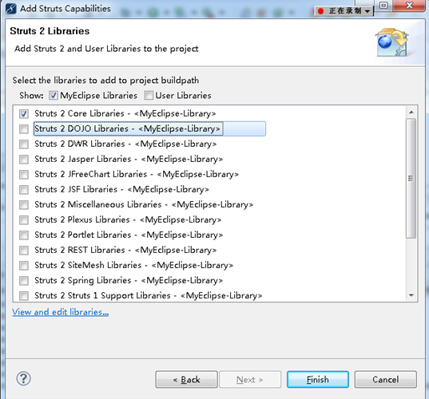Select the 'Struts 2 Spring Libraries' row text
This screenshot has width=429, height=399.
click(x=129, y=280)
